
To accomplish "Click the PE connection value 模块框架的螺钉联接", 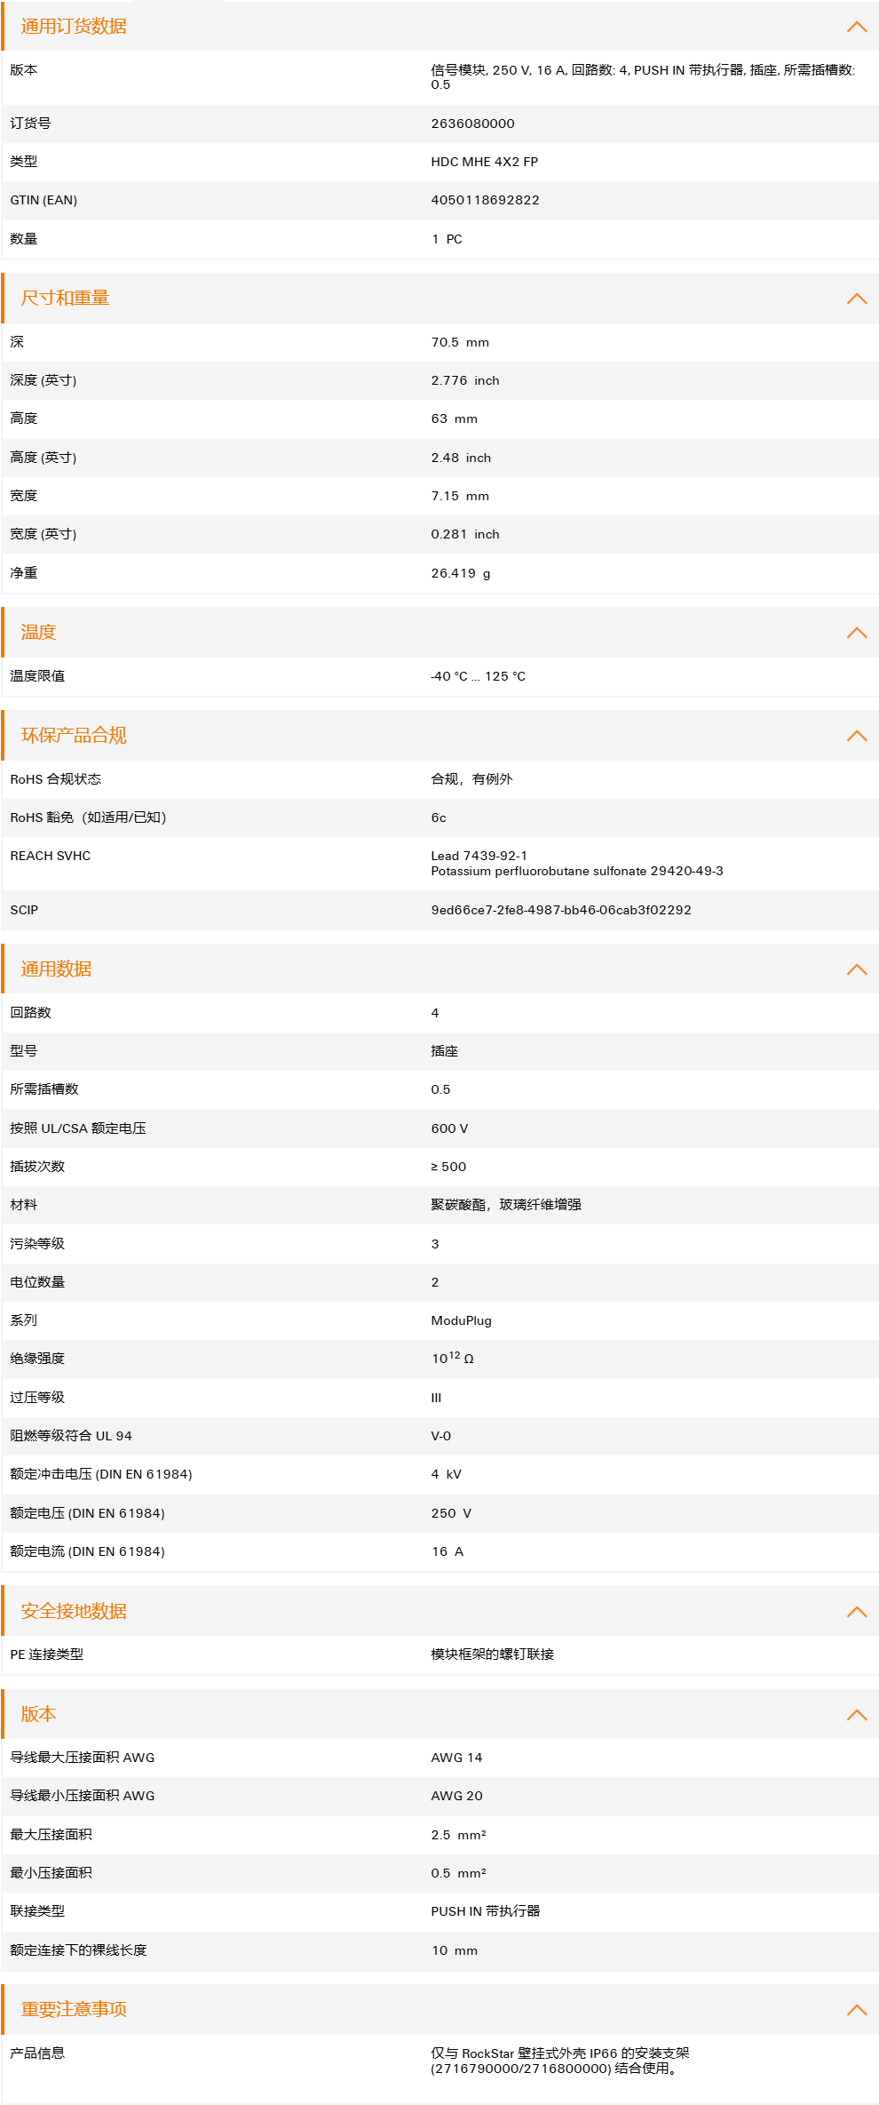I will pyautogui.click(x=493, y=1654).
